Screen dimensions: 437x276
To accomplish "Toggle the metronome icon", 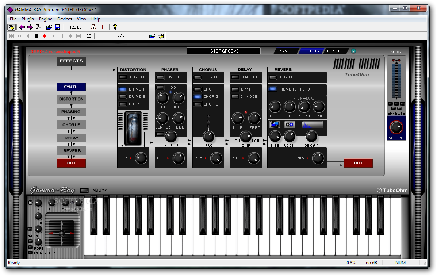I will 93,27.
